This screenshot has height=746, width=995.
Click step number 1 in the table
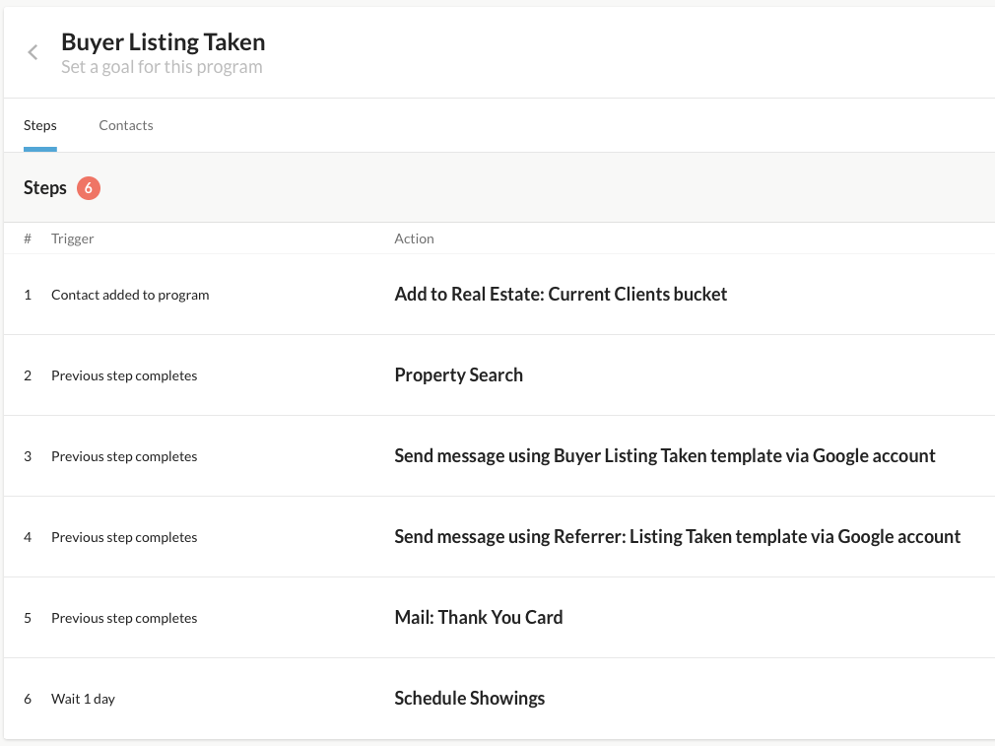pyautogui.click(x=28, y=295)
